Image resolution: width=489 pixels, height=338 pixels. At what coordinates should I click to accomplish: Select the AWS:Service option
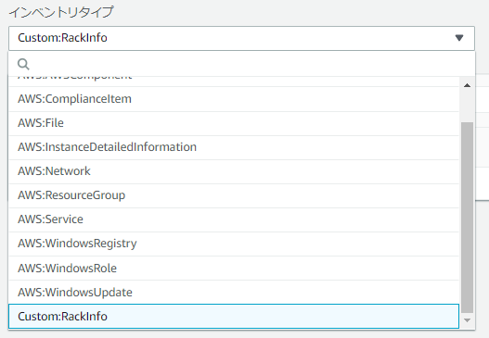coord(234,219)
